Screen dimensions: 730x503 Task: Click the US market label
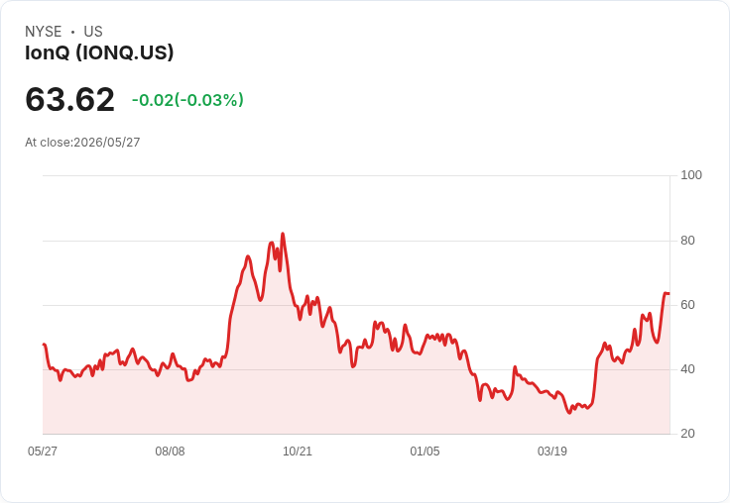tap(93, 32)
